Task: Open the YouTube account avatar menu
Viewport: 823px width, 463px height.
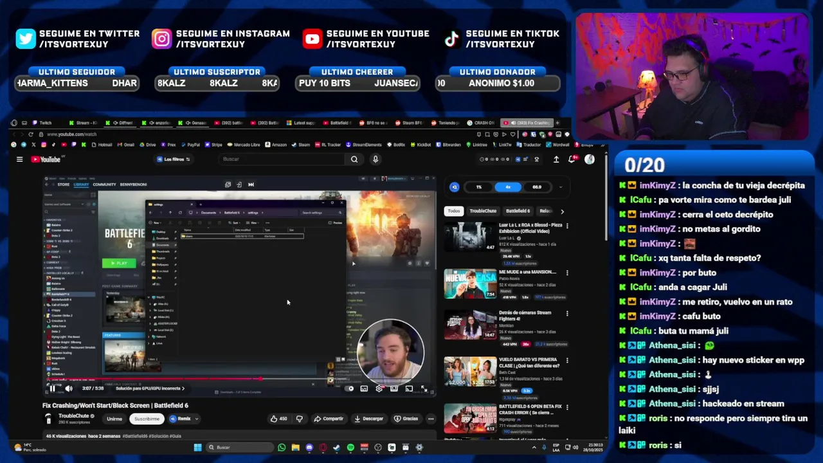Action: (x=590, y=159)
